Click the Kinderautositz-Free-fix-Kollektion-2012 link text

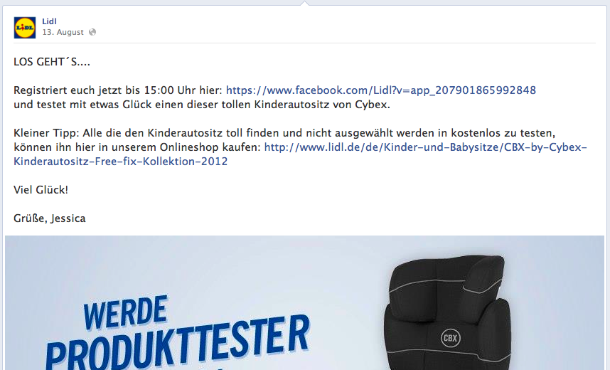tap(121, 162)
